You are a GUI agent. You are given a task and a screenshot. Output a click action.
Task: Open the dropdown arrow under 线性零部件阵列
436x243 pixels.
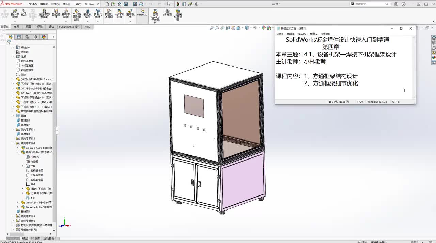point(44,22)
